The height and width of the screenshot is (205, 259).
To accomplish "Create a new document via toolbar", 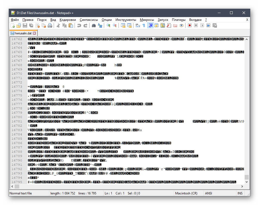I will [13, 25].
